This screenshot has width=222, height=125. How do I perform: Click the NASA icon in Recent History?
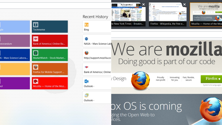coord(86,39)
